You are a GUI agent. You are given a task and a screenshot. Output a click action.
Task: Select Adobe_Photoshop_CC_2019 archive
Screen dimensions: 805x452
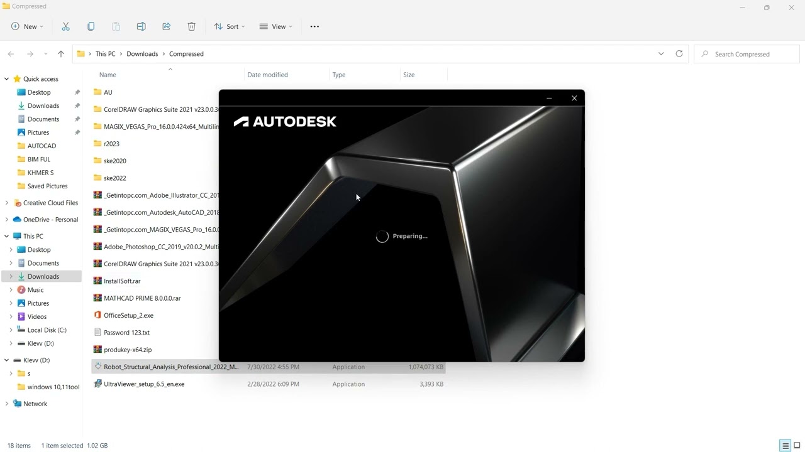(x=161, y=247)
